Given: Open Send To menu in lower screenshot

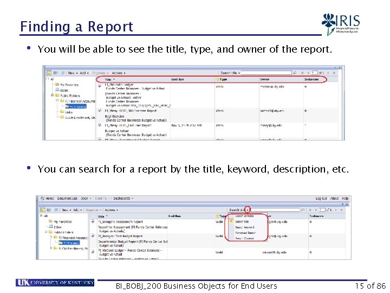Looking at the screenshot, I should (102, 199).
